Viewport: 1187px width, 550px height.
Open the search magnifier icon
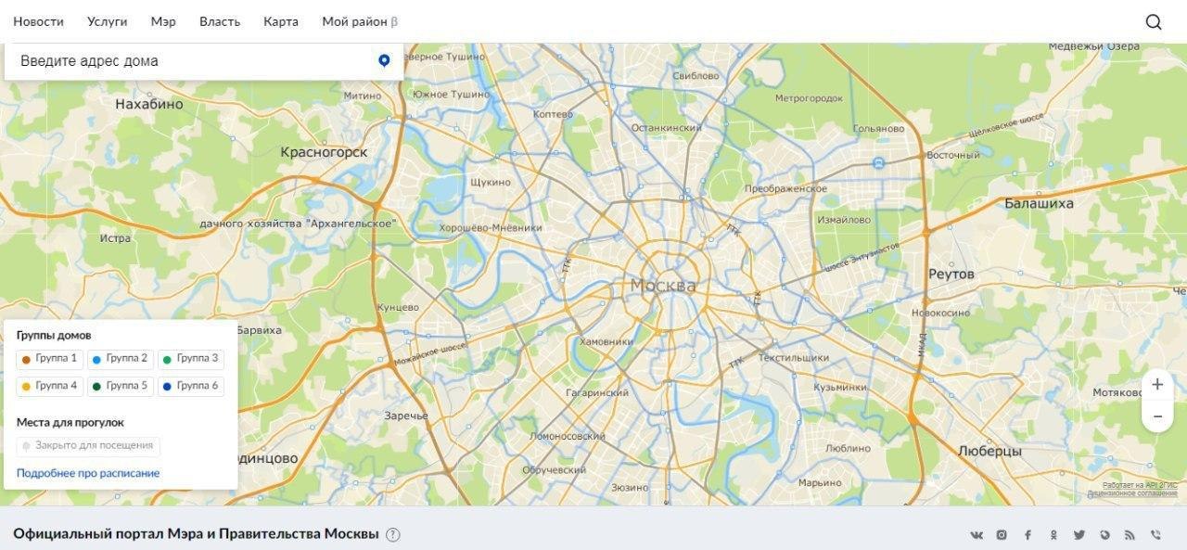click(1154, 22)
